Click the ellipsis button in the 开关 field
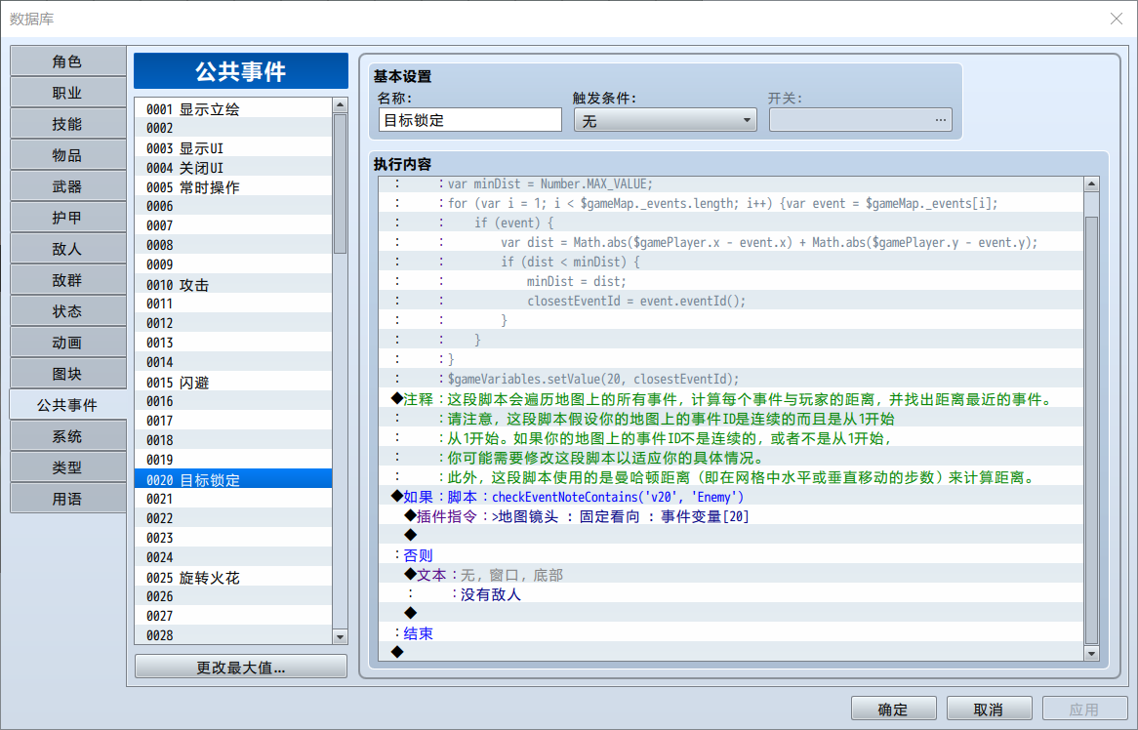Viewport: 1138px width, 730px height. (941, 120)
